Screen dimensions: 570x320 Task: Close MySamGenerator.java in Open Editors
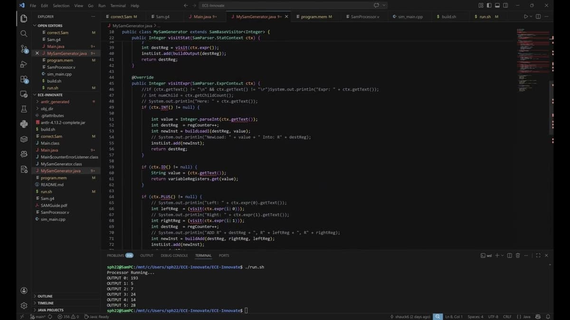pyautogui.click(x=37, y=54)
